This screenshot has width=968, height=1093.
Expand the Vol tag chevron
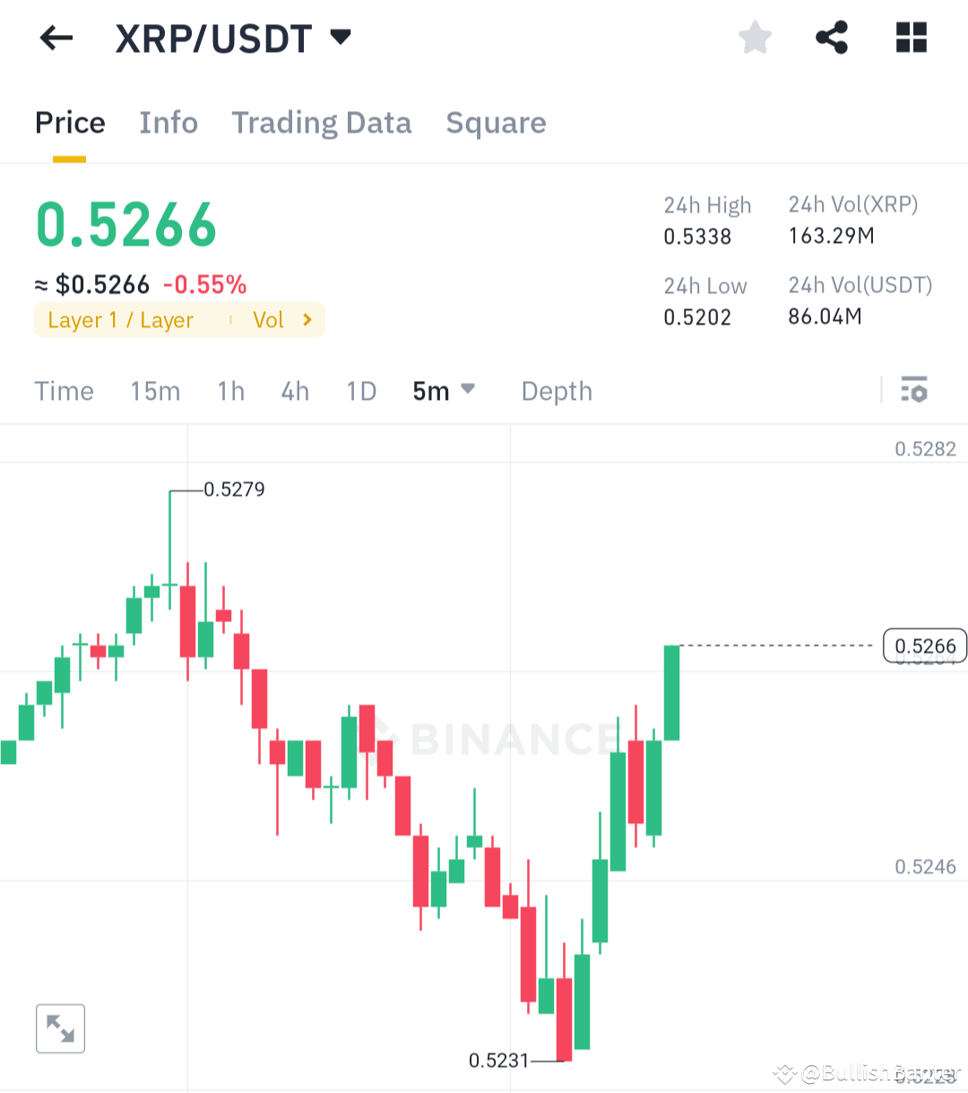pos(306,320)
